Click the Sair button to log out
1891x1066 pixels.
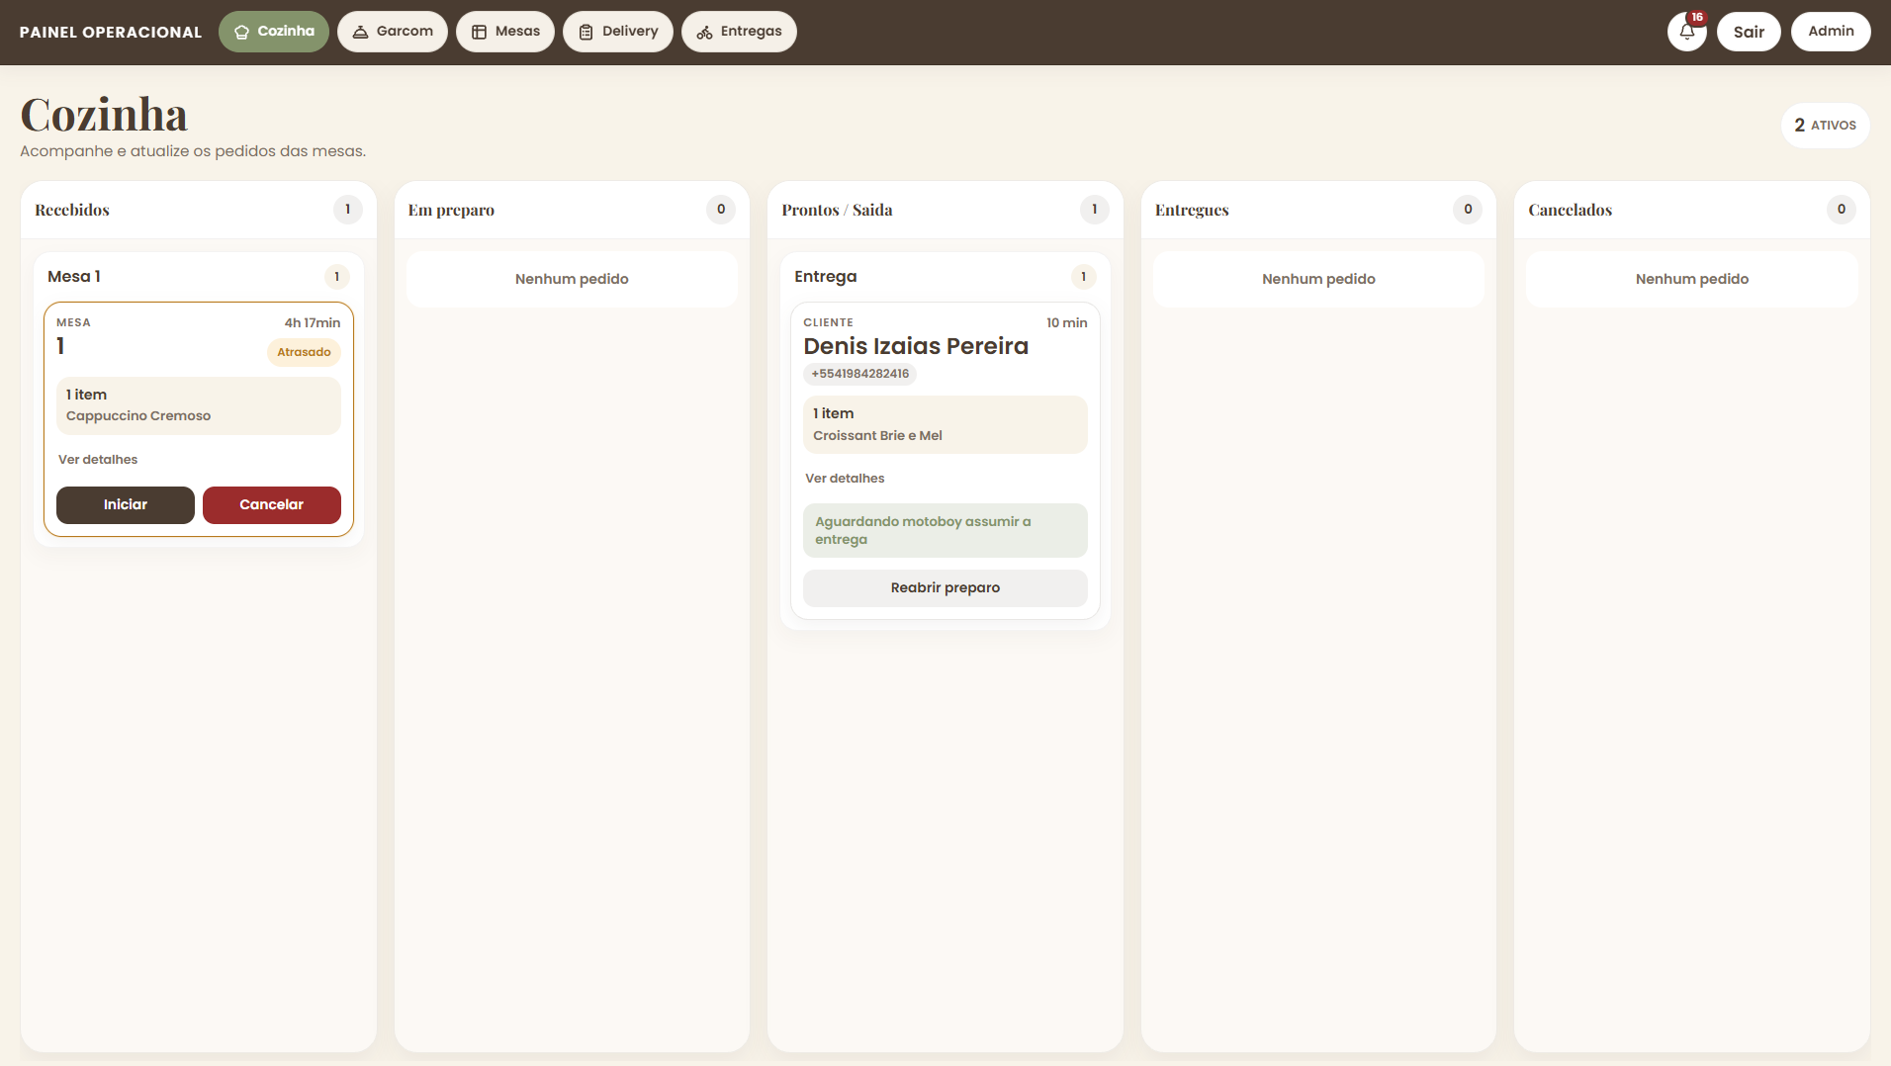click(x=1749, y=32)
